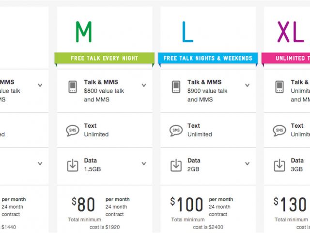The height and width of the screenshot is (233, 310).
Task: Click the SMS bubble icon in the XL plan
Action: pyautogui.click(x=279, y=131)
